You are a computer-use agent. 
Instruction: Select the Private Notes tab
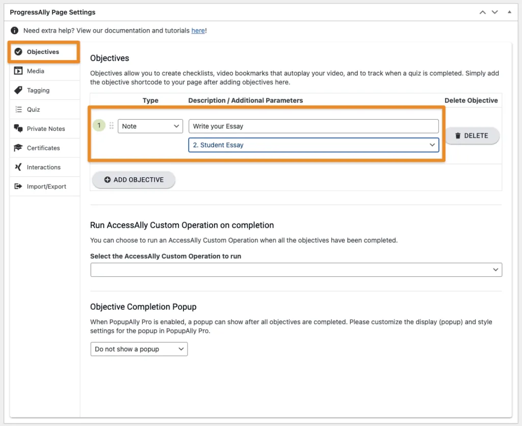point(45,129)
